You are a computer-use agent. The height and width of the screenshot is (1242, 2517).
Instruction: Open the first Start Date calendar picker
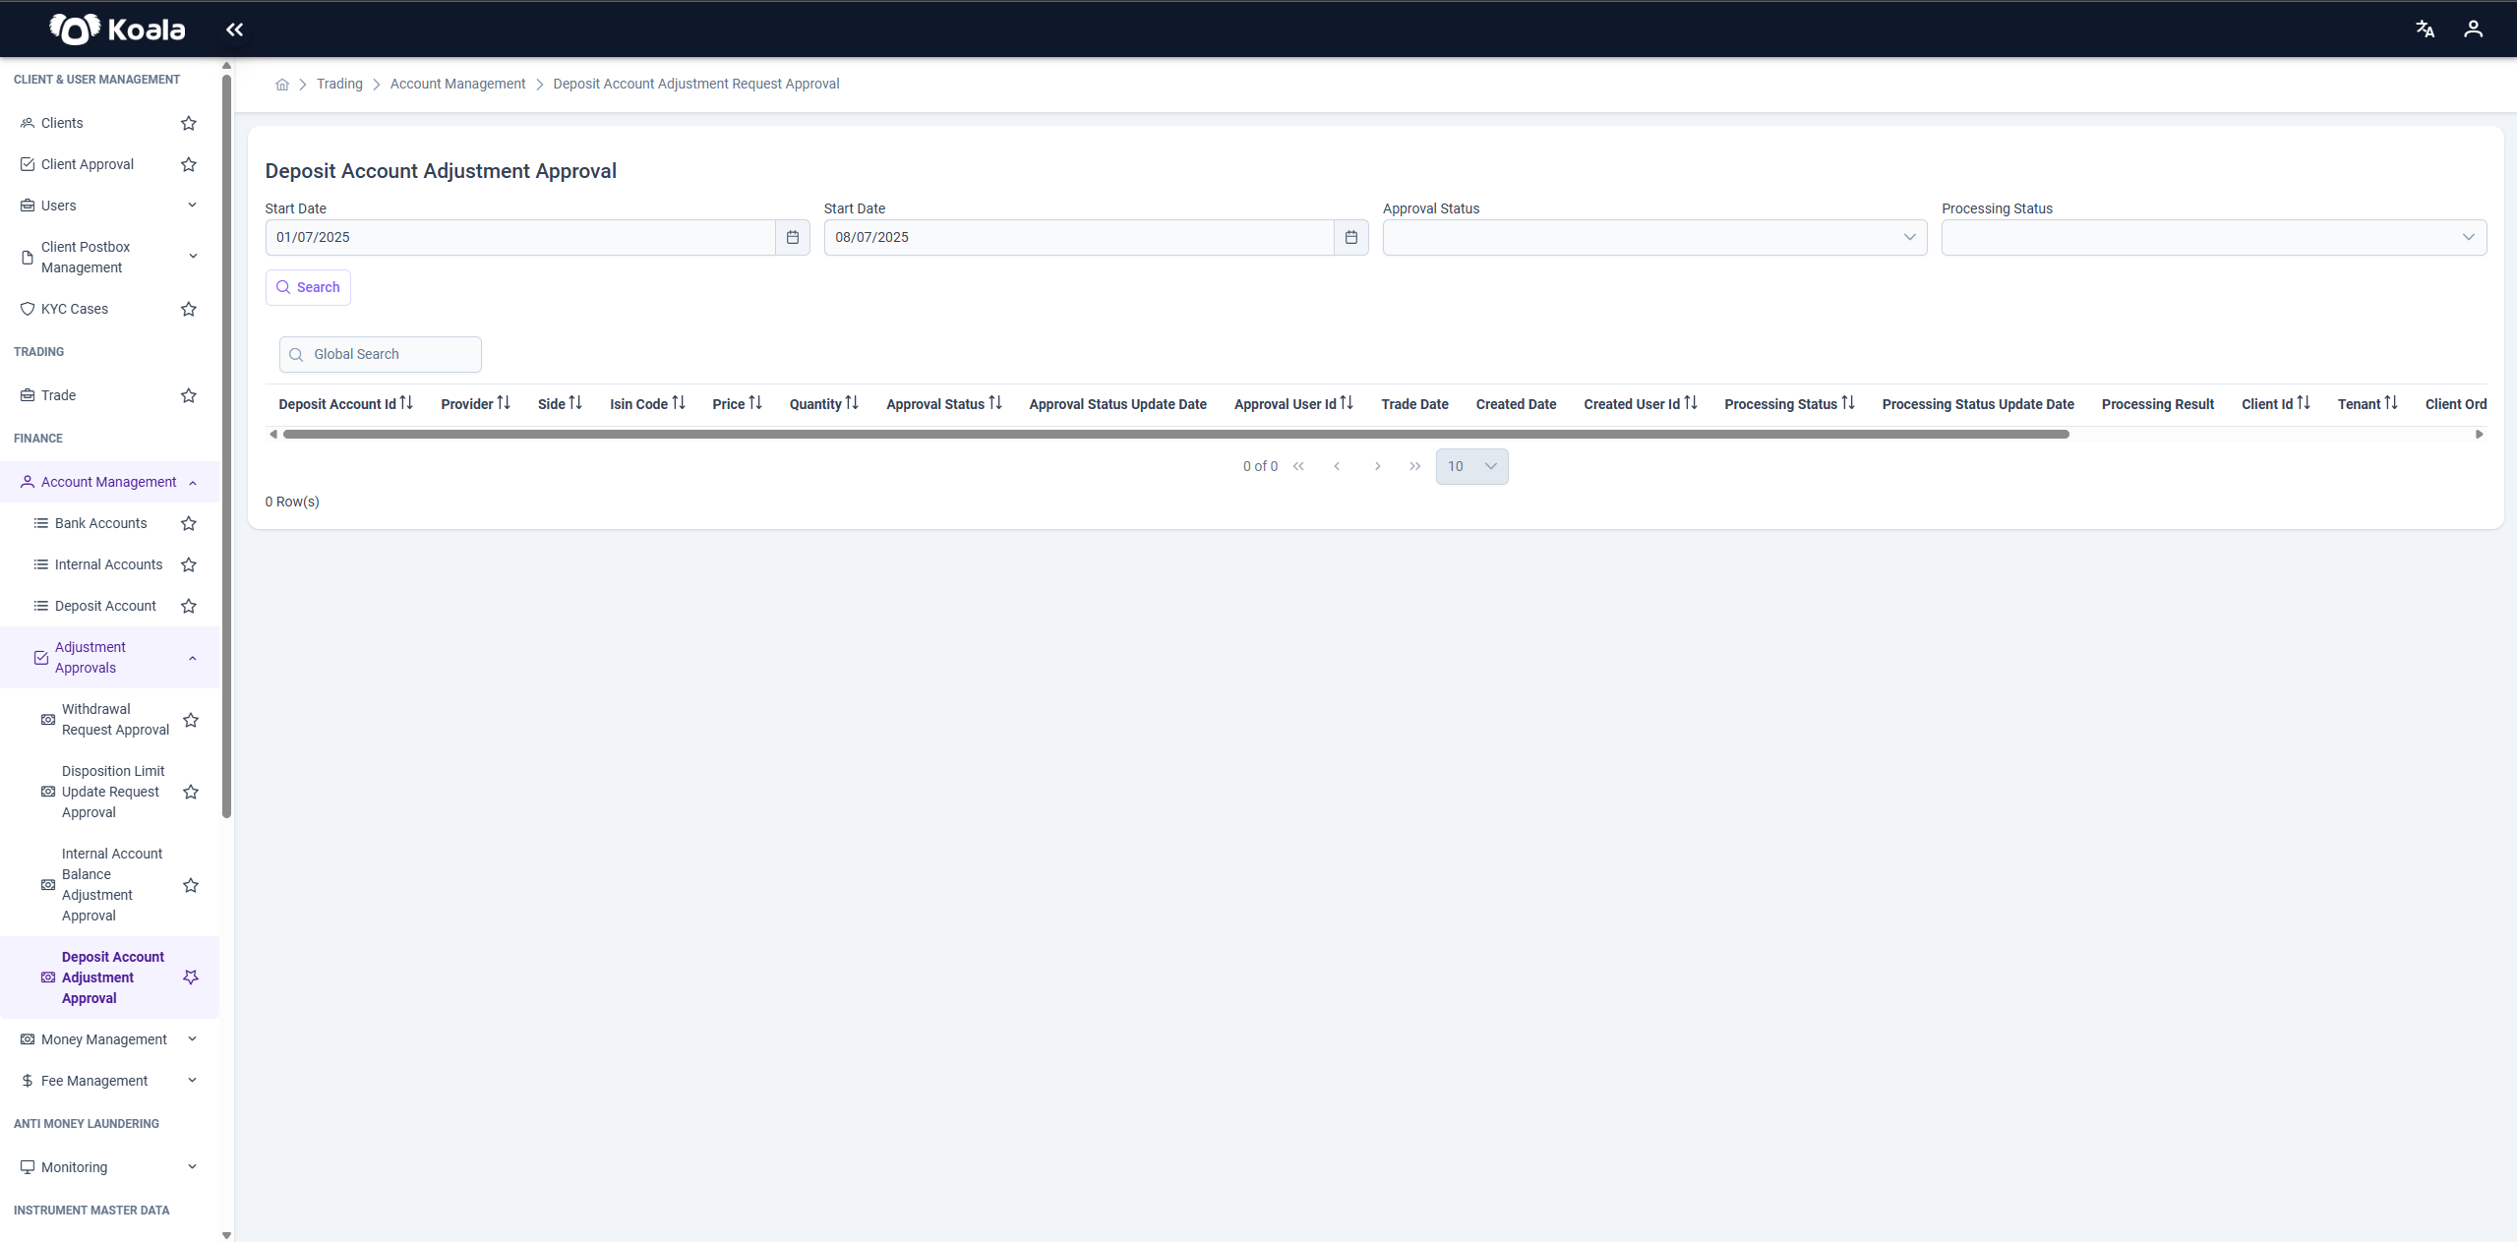click(x=793, y=237)
